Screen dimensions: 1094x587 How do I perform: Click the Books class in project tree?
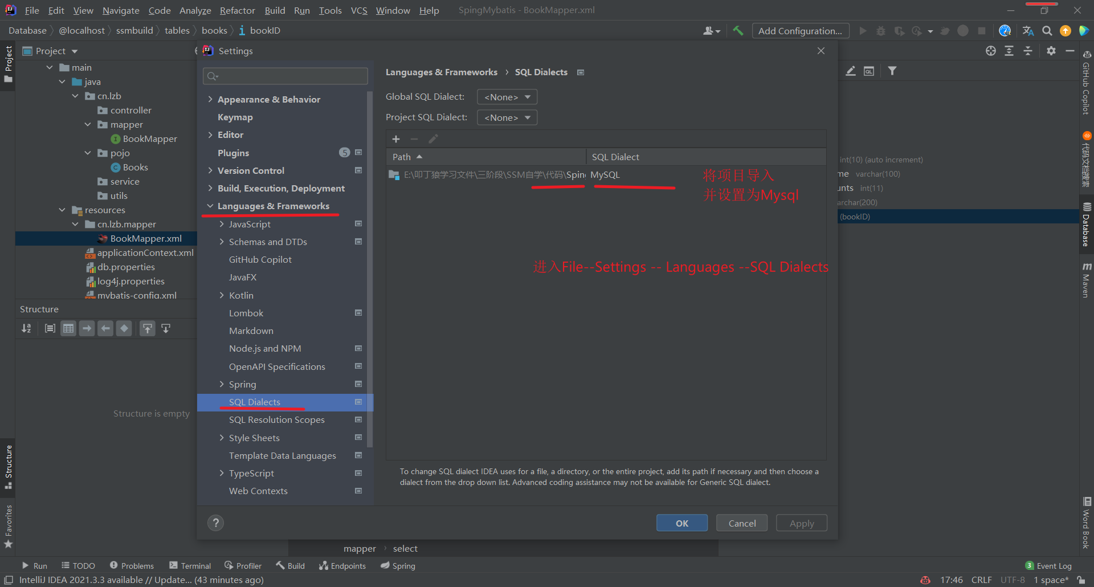pos(135,167)
